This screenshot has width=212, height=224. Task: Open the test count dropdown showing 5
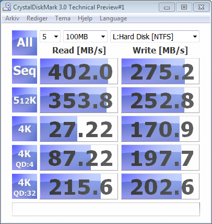pyautogui.click(x=50, y=37)
